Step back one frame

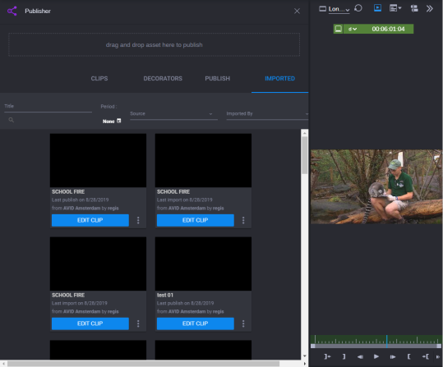click(360, 356)
